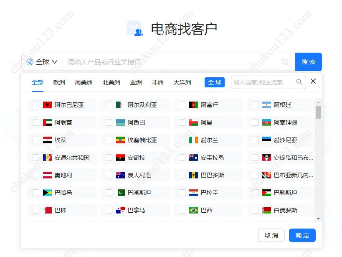The height and width of the screenshot is (257, 342).
Task: Confirm selection with 确定 button
Action: pos(302,235)
